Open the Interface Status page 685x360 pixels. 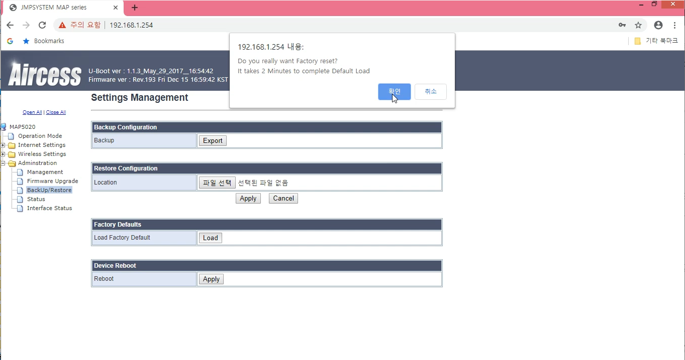[x=50, y=208]
